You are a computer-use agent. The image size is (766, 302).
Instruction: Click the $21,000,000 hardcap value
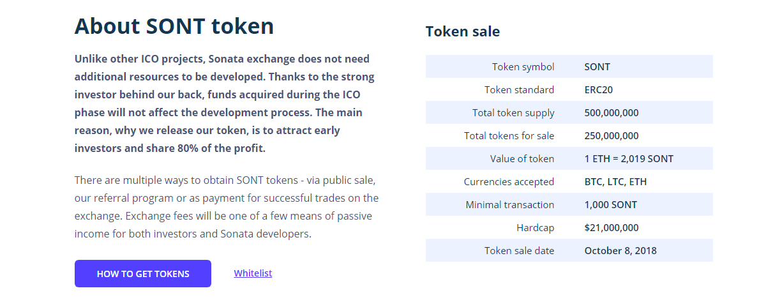coord(611,228)
